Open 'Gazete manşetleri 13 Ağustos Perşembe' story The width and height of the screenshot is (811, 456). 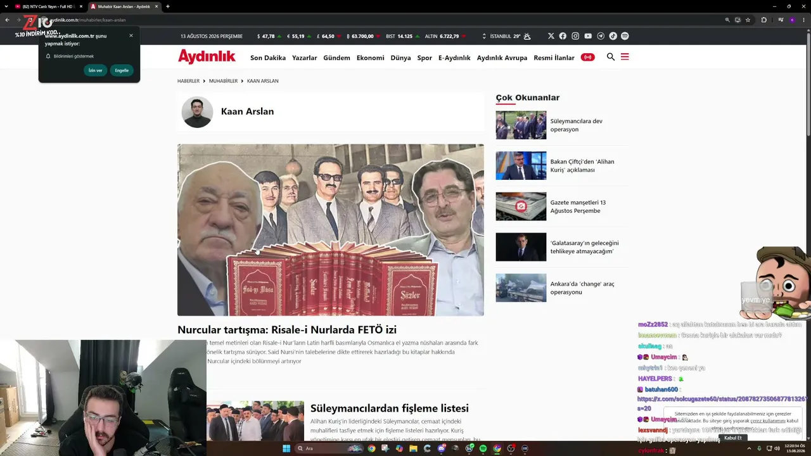[578, 206]
